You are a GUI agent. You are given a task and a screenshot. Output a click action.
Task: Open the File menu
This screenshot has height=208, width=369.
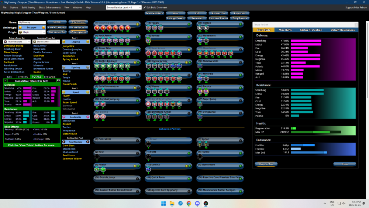(x=4, y=7)
